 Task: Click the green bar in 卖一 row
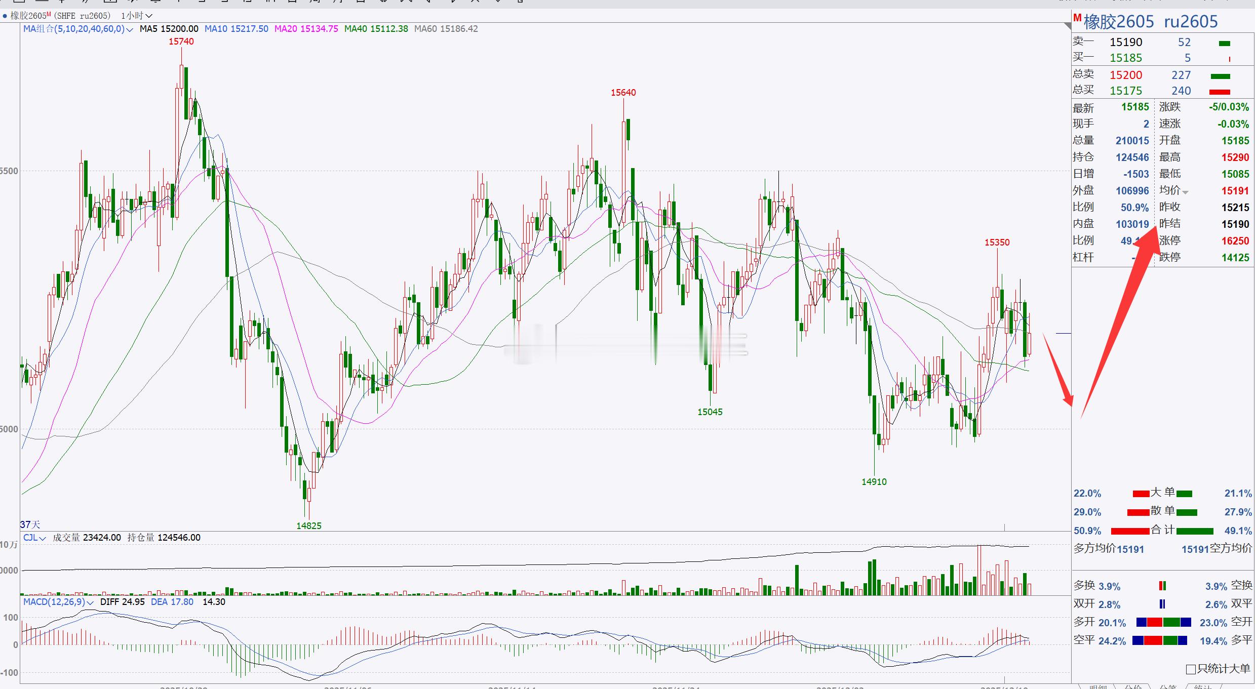coord(1224,44)
